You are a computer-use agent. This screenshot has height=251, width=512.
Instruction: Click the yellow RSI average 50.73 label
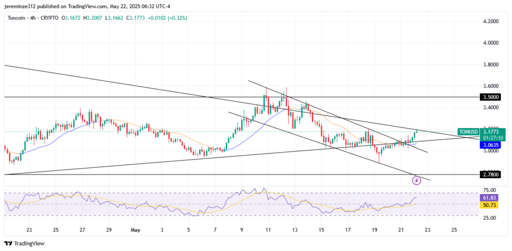pyautogui.click(x=488, y=204)
